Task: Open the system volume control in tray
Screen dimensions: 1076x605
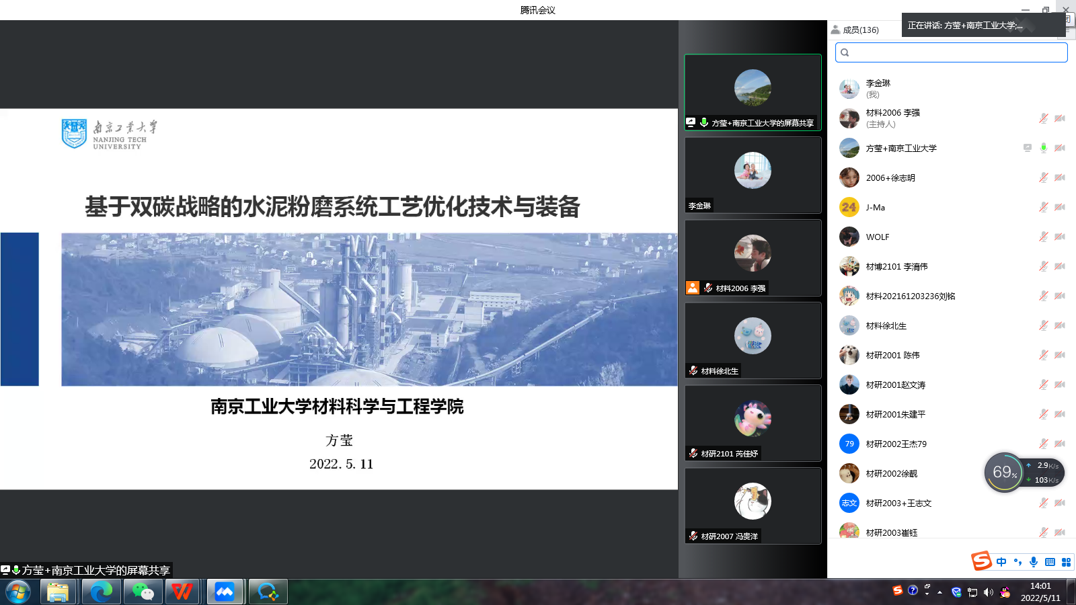Action: pyautogui.click(x=988, y=592)
